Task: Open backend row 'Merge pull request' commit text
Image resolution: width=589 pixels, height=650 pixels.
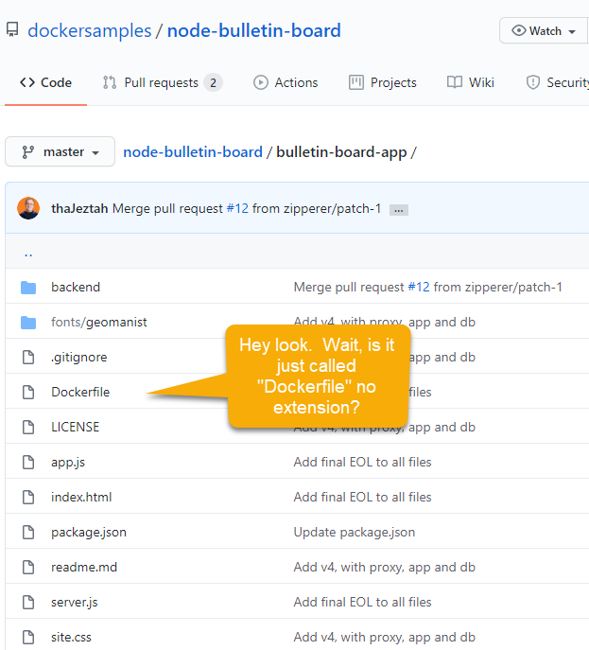Action: (x=349, y=287)
